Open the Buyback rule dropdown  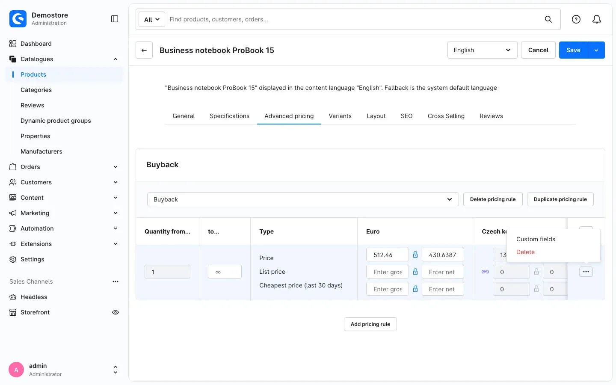(x=303, y=199)
